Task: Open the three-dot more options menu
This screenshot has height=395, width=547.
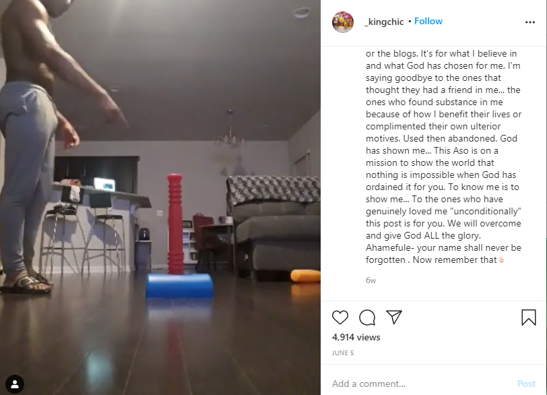Action: tap(530, 22)
